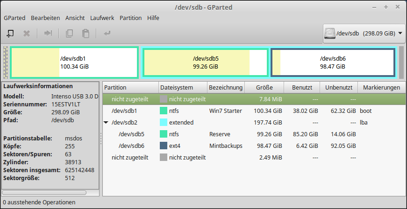Click the dark blue ext4 color swatch
407x209 pixels.
[x=164, y=146]
